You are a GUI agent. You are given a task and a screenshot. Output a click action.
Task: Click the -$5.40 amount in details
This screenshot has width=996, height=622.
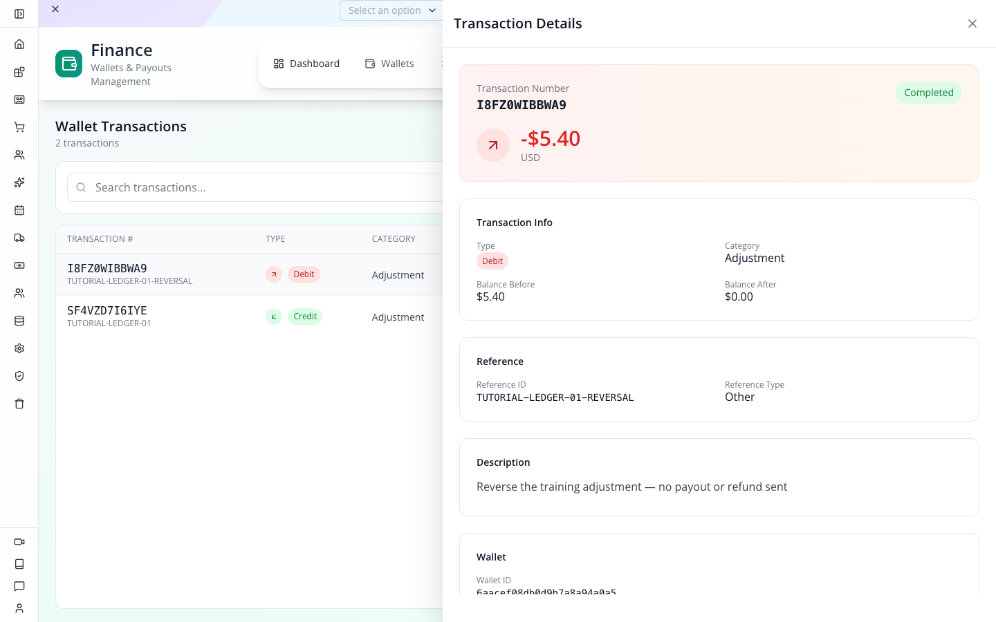(551, 139)
